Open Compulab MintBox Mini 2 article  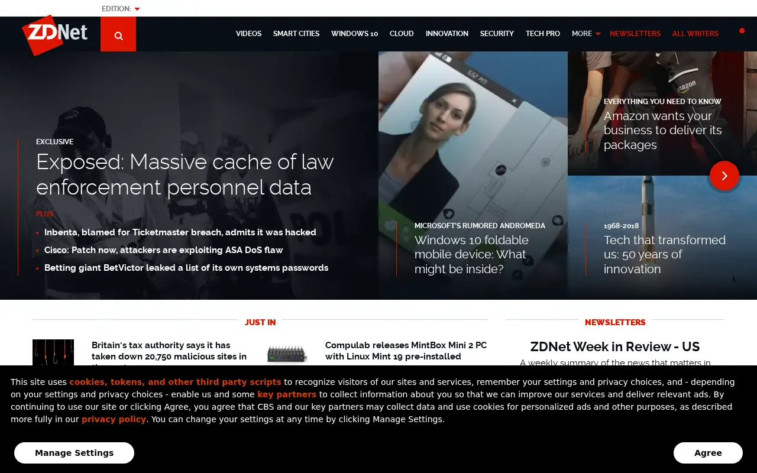click(x=406, y=351)
